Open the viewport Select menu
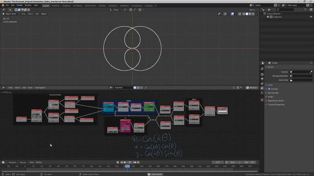Screen dimensions: 314x176 pyautogui.click(x=30, y=14)
